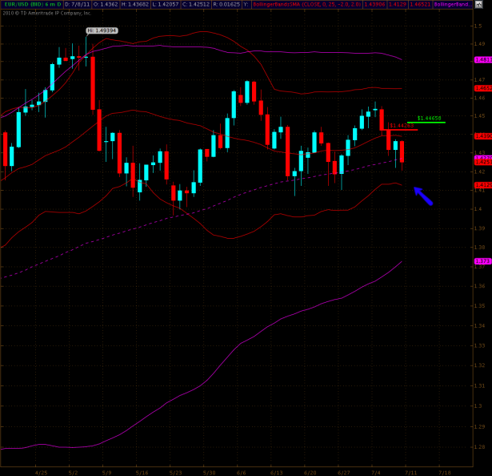
Task: Click the 7/18 date on time axis
Action: [444, 472]
